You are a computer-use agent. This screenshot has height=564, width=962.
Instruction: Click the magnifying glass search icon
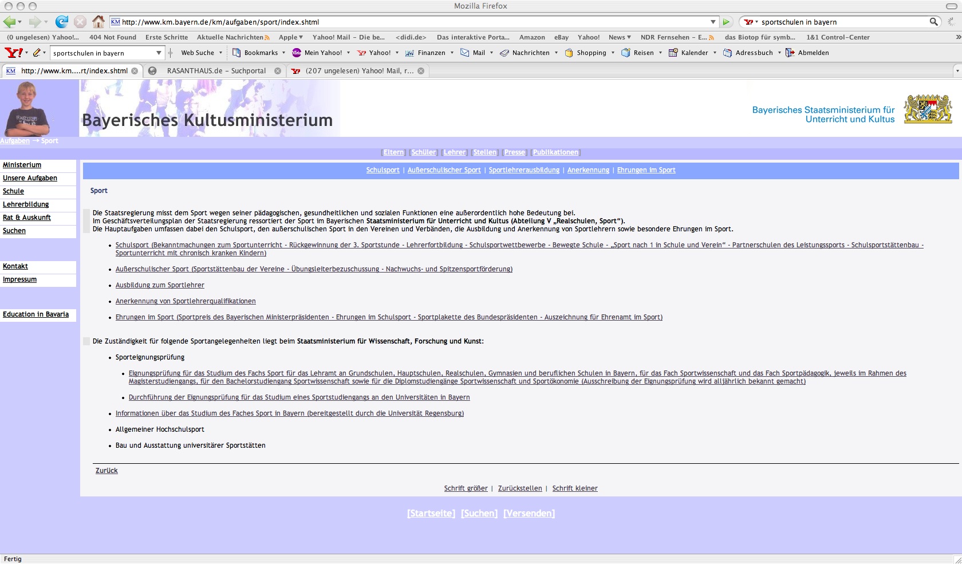coord(933,22)
